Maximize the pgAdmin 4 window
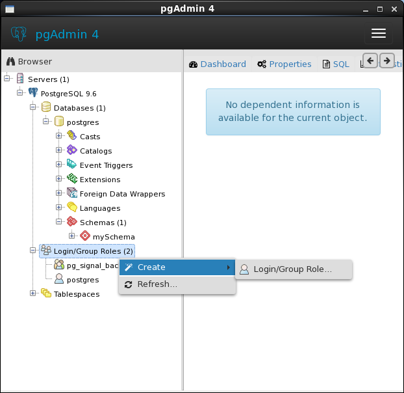This screenshot has width=404, height=393. click(380, 9)
